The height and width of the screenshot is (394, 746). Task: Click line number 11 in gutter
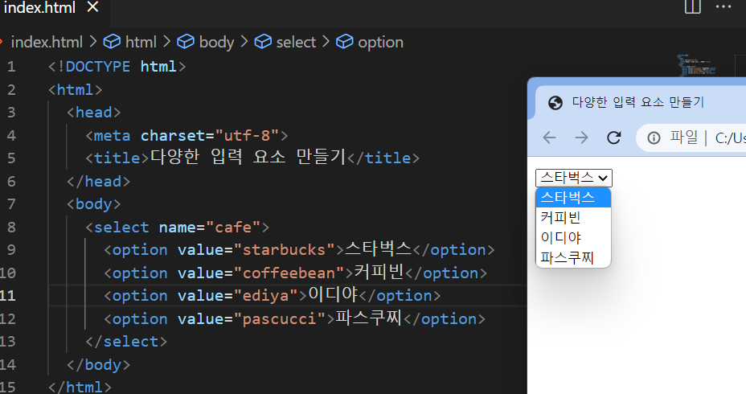point(8,296)
